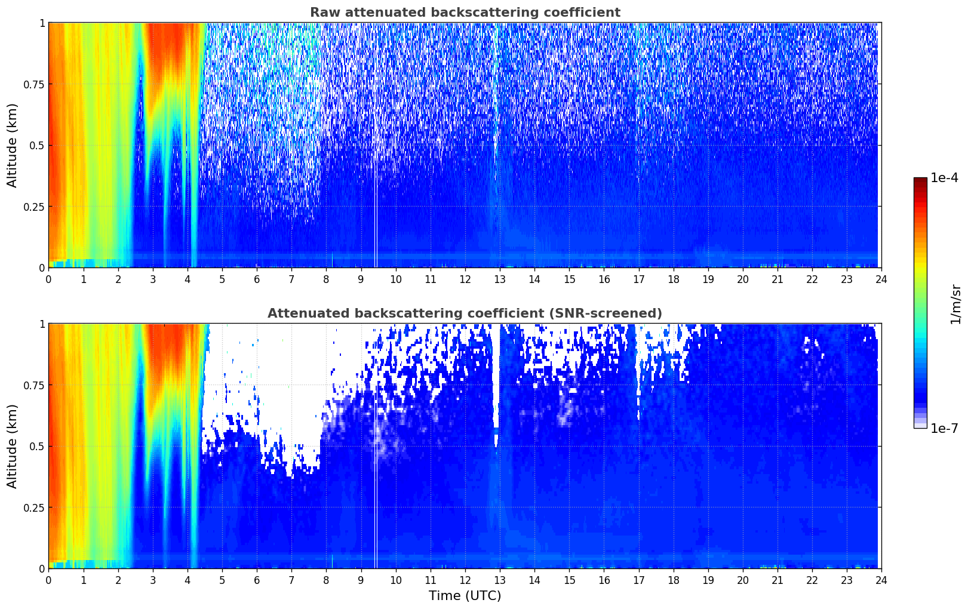
Task: Click the 0.75 altitude tick of the raw plot
Action: pos(33,84)
